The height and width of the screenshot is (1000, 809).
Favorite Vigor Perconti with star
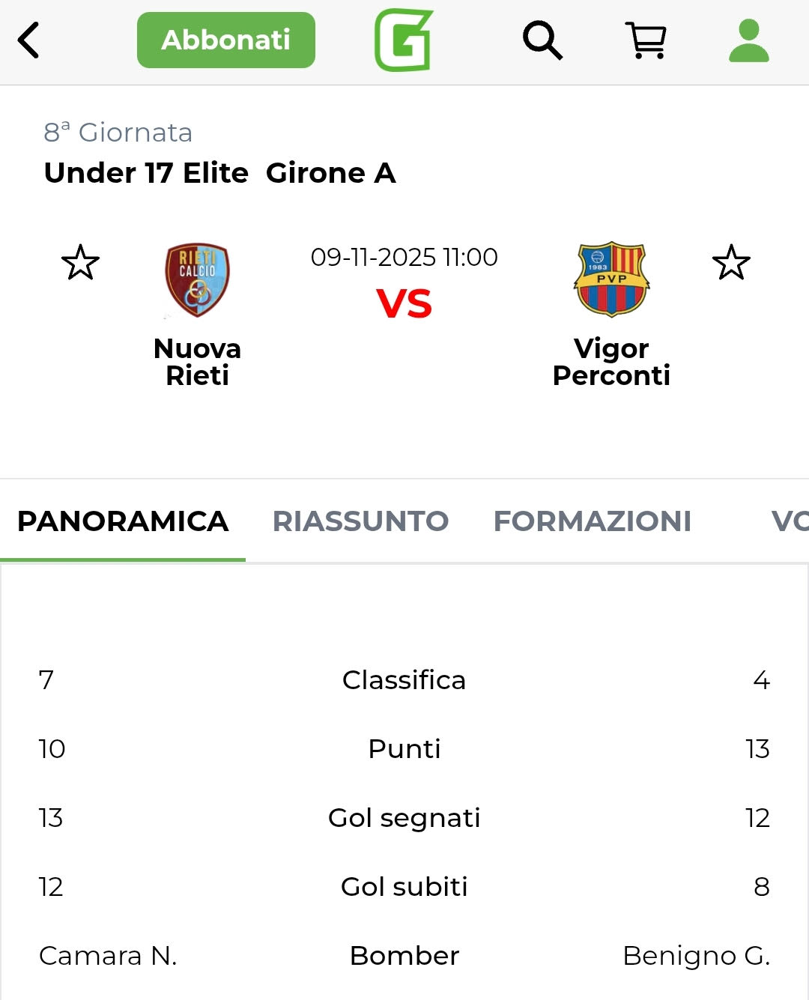tap(731, 263)
